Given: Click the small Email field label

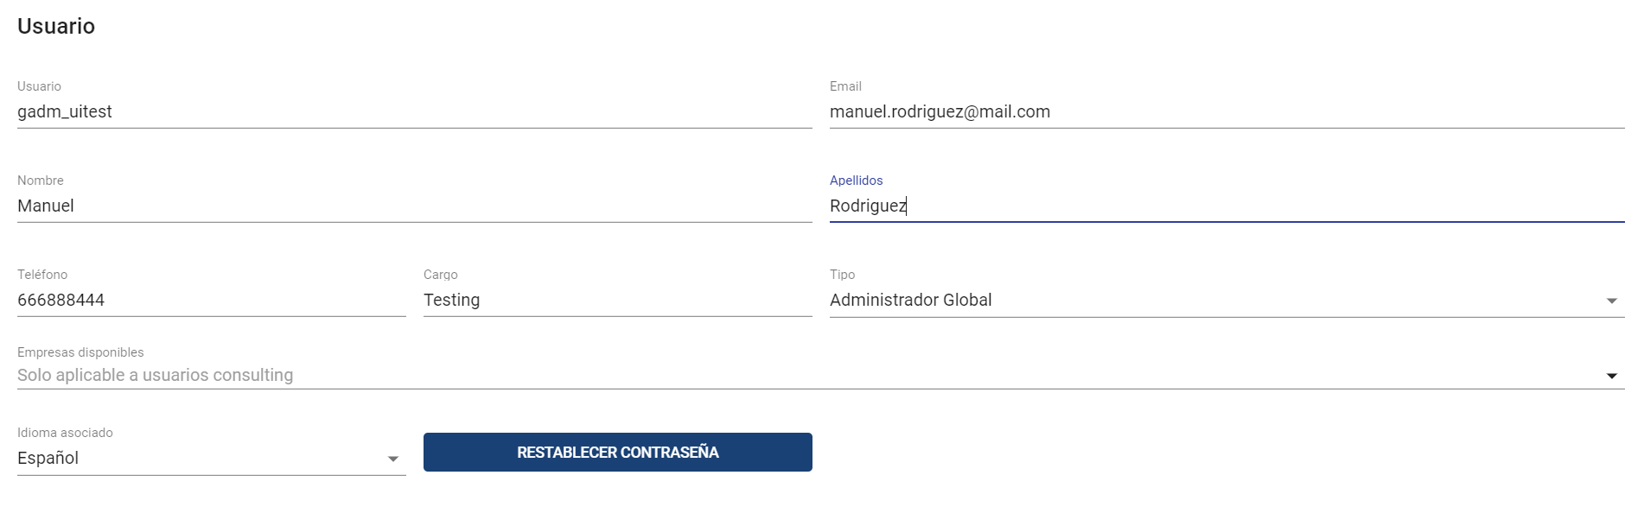Looking at the screenshot, I should pos(845,86).
